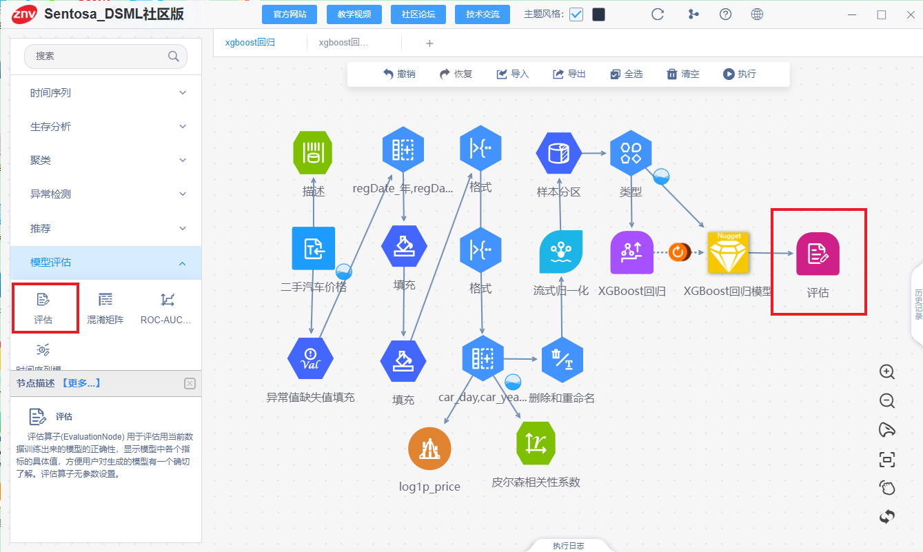This screenshot has width=923, height=552.
Task: Pick ROC-AUC operator in sidebar
Action: point(166,307)
